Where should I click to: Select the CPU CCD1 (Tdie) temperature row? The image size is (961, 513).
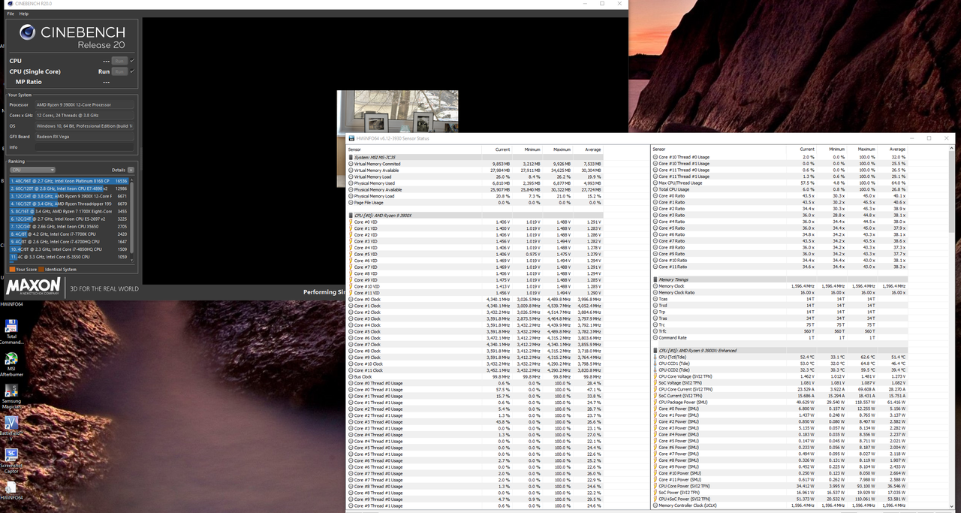pos(779,364)
